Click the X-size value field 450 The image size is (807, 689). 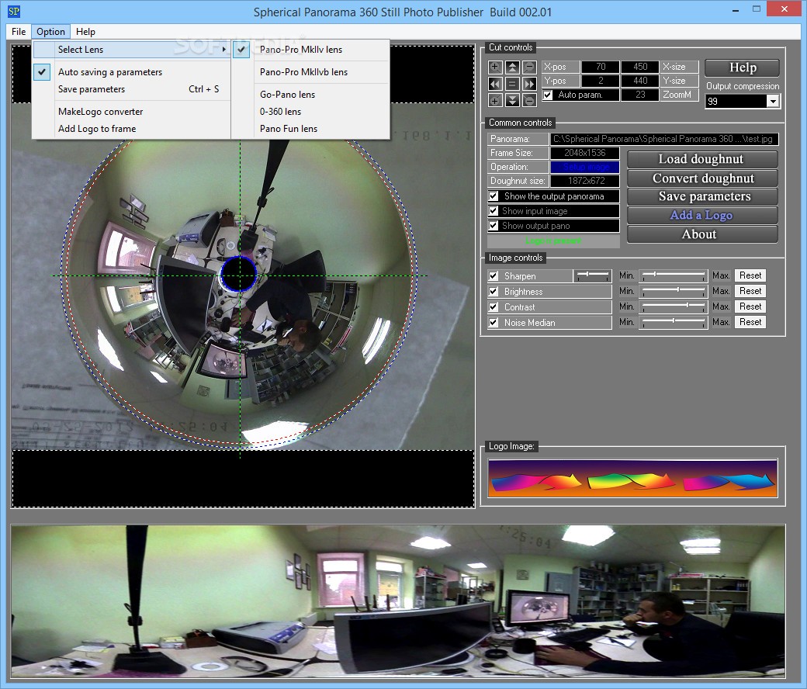pyautogui.click(x=640, y=67)
